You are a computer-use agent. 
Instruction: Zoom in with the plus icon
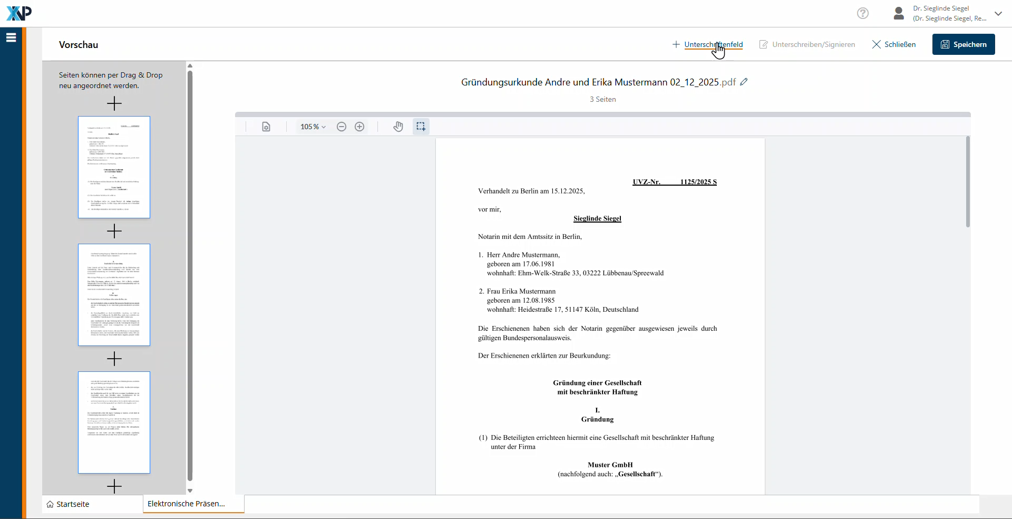click(x=359, y=127)
